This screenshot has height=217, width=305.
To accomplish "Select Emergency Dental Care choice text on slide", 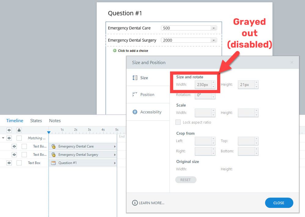I will pyautogui.click(x=129, y=28).
